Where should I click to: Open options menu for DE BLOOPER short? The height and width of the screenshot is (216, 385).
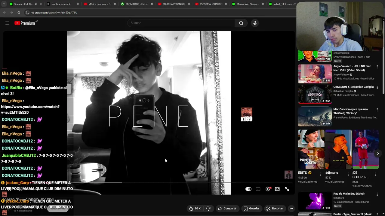(375, 174)
